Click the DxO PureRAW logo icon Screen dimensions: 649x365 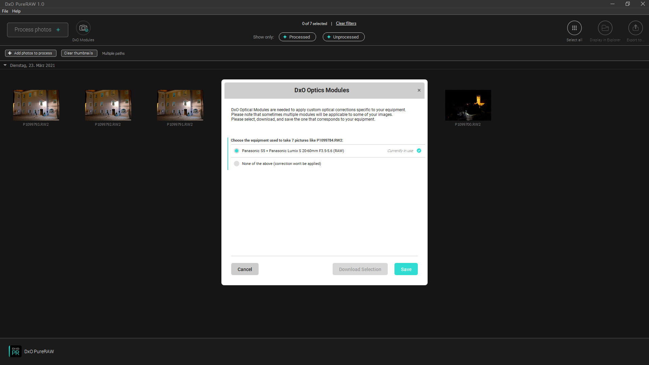[x=15, y=351]
